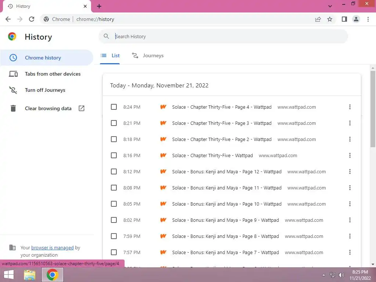This screenshot has width=376, height=282.
Task: Show hidden system tray icons
Action: [323, 275]
